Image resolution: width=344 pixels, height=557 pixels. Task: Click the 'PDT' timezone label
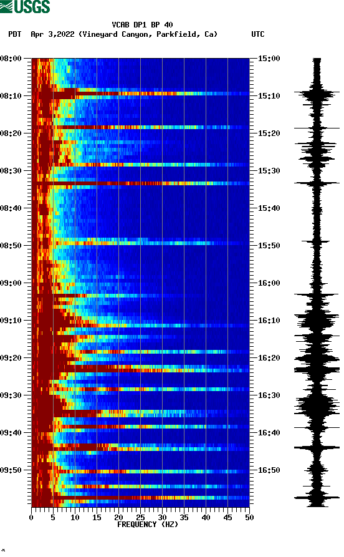click(x=15, y=34)
